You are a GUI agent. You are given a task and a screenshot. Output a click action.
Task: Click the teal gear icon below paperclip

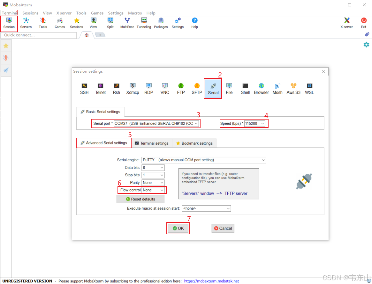click(366, 45)
